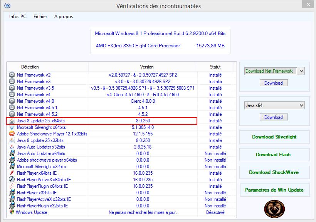Screen dimensions: 316x222
Task: Click the Version column header
Action: [x=147, y=67]
